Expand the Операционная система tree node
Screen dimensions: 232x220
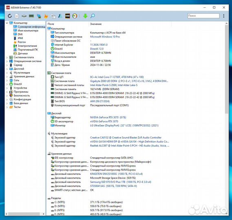[7, 61]
